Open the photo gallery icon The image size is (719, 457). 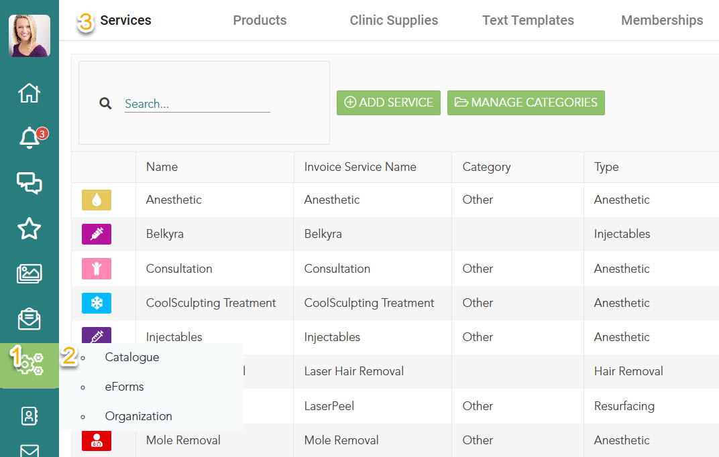(29, 273)
